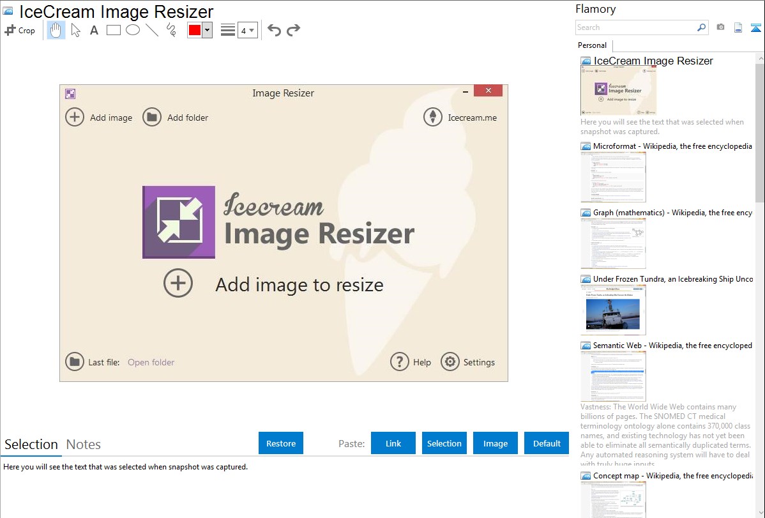The width and height of the screenshot is (765, 518).
Task: Click the Default paste button
Action: (547, 443)
